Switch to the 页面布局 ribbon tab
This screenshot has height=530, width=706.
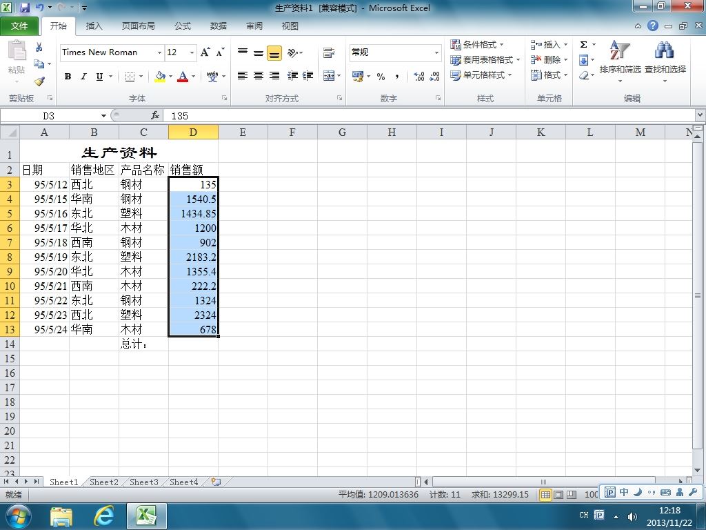138,26
